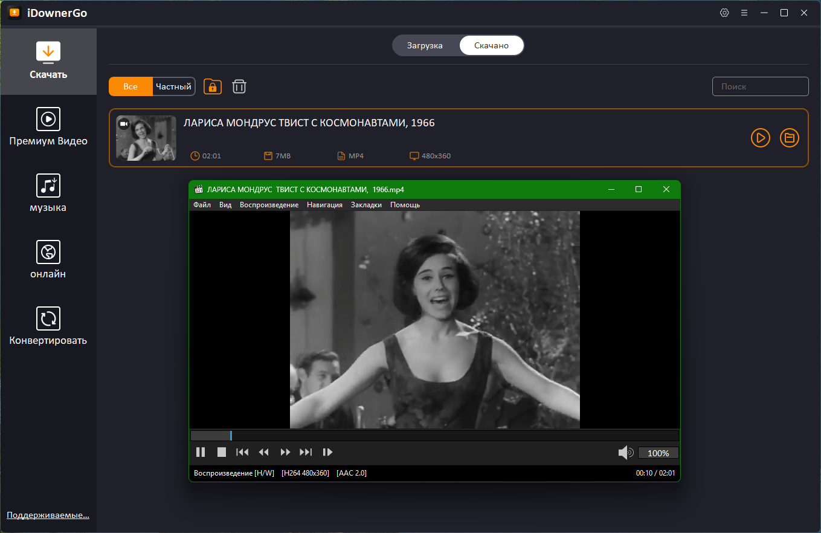Screen dimensions: 821x533
Task: Expand the Закладки menu
Action: [x=366, y=205]
